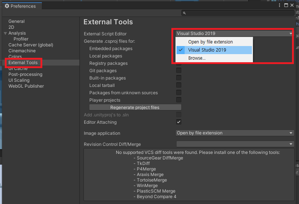Open Image application dropdown
The image size is (299, 204).
[235, 133]
